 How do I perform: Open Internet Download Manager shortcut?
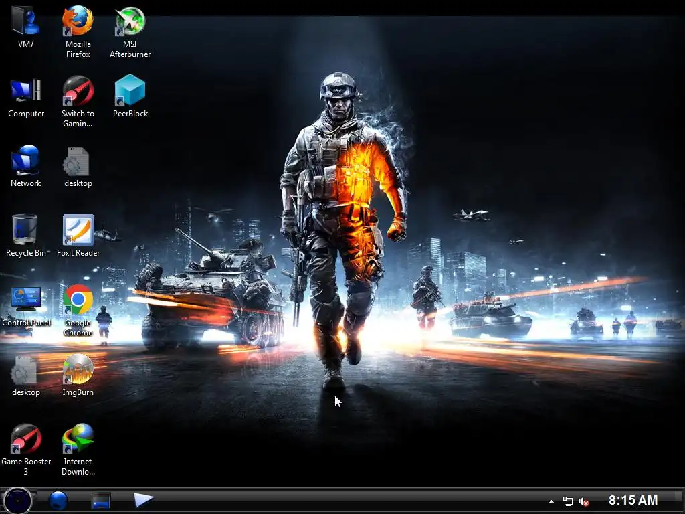click(78, 449)
